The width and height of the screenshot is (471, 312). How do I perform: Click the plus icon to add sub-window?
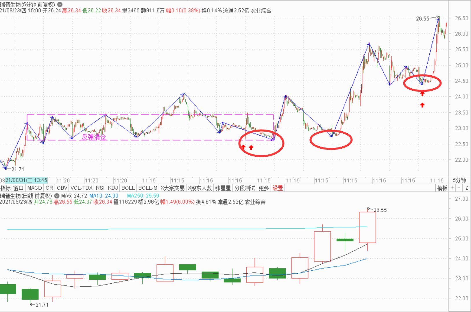(x=452, y=188)
